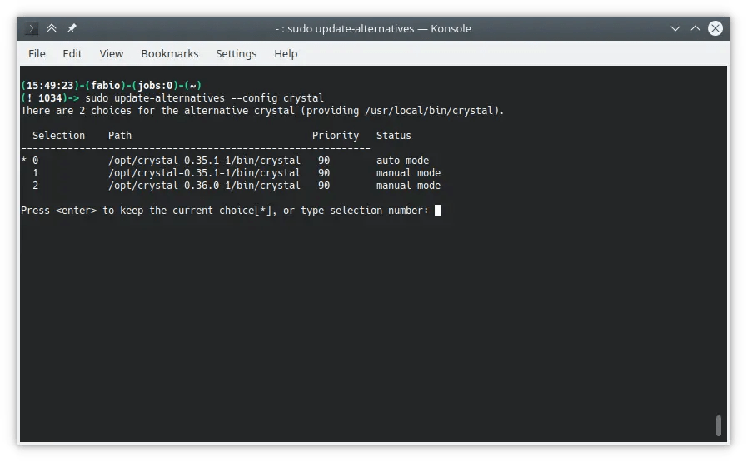Viewport: 747px width, 462px height.
Task: Click the crystal path in selection row 1
Action: pyautogui.click(x=204, y=173)
